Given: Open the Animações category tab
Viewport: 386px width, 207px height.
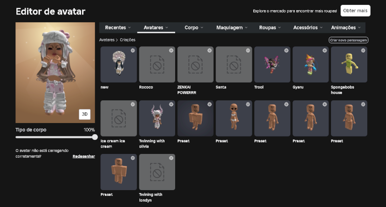Looking at the screenshot, I should (x=345, y=28).
